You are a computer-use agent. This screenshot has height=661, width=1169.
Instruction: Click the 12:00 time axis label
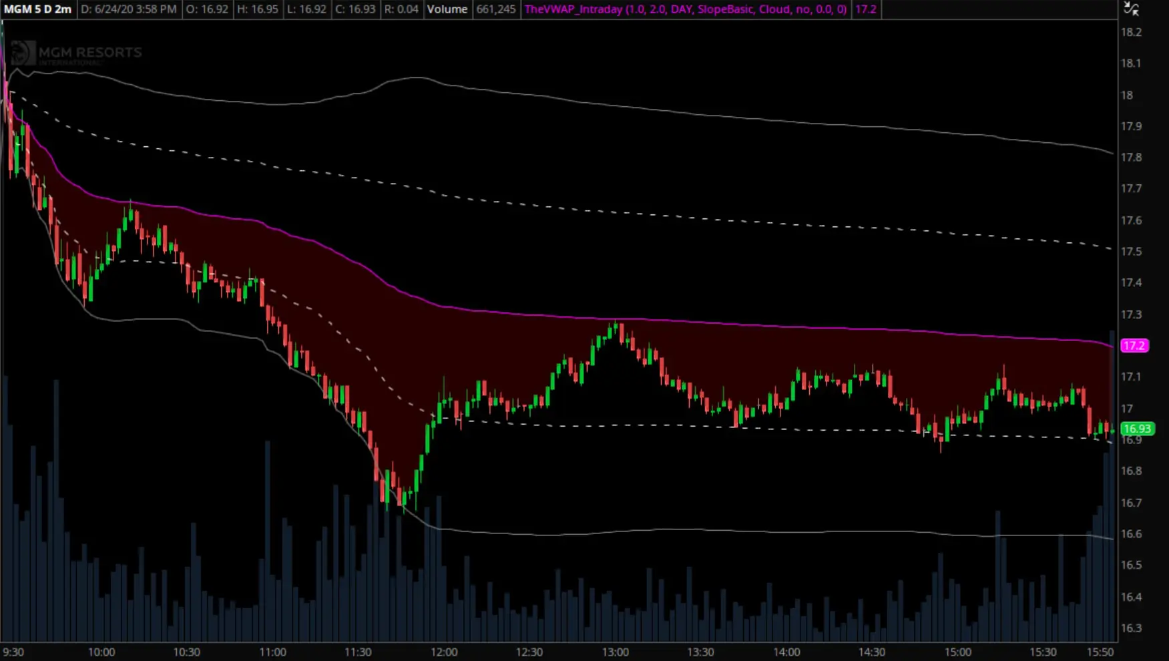(444, 652)
